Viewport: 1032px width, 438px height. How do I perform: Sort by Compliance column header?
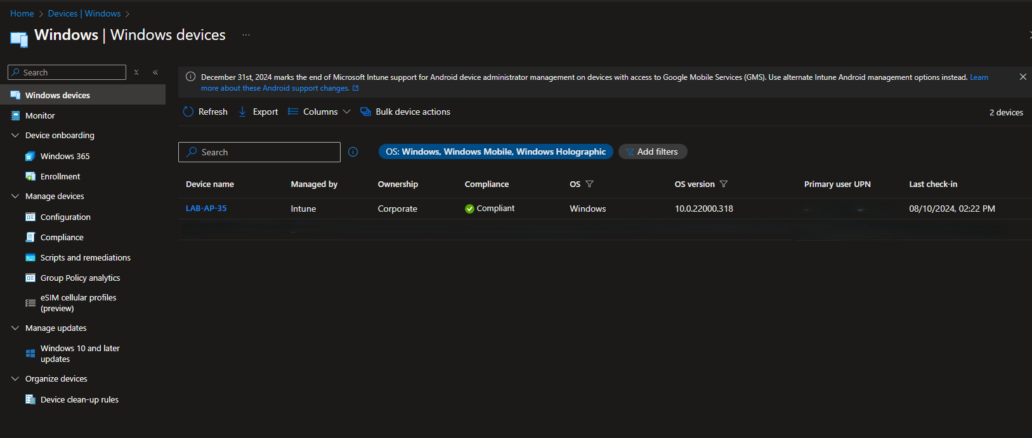click(487, 184)
